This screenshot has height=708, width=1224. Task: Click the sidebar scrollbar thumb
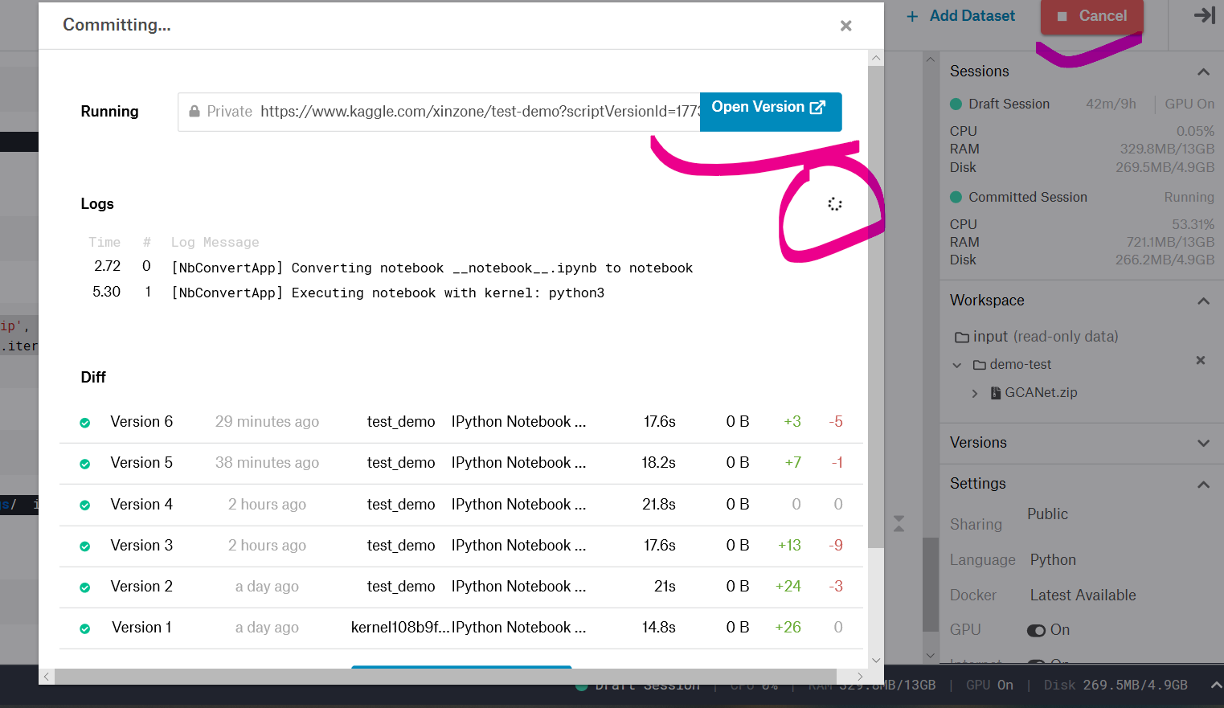931,584
